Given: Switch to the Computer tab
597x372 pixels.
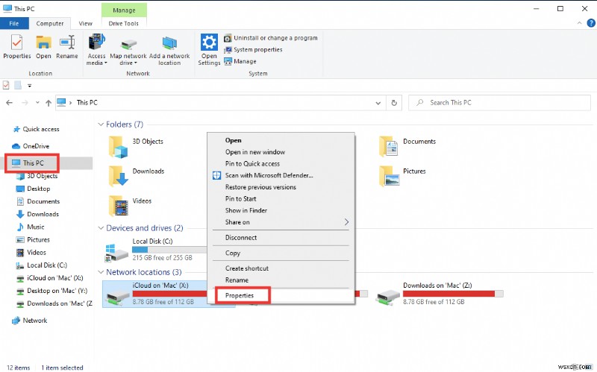Looking at the screenshot, I should click(50, 24).
